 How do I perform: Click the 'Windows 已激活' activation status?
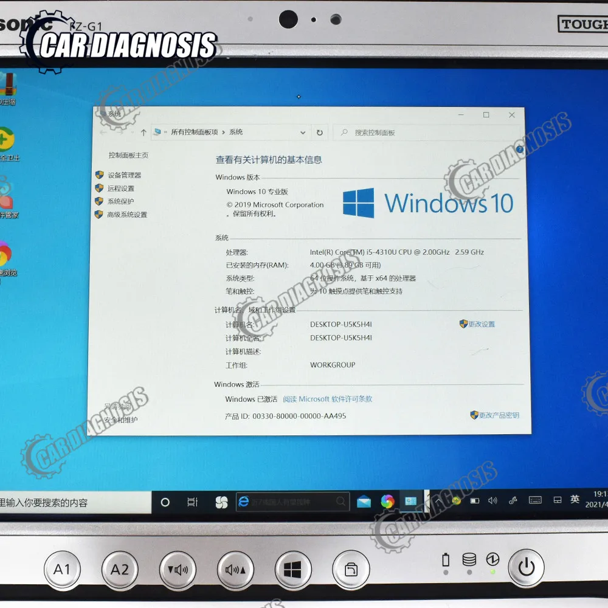tap(251, 399)
